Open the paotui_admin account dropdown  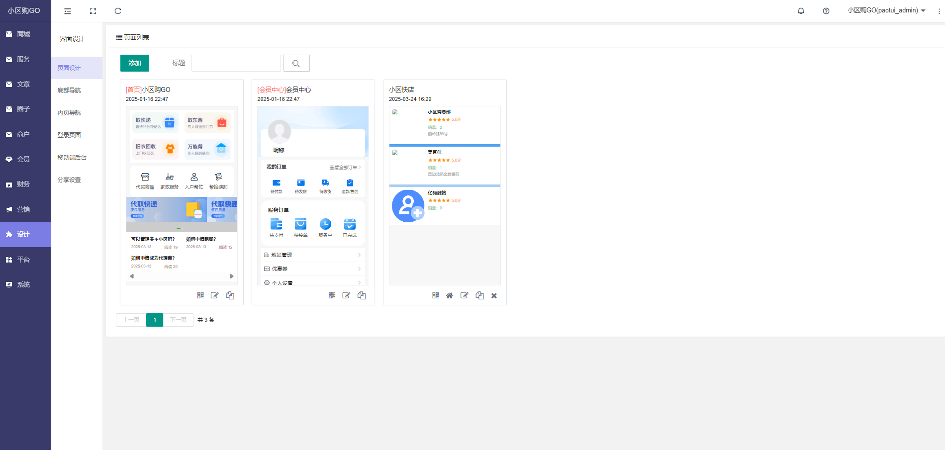tap(885, 10)
